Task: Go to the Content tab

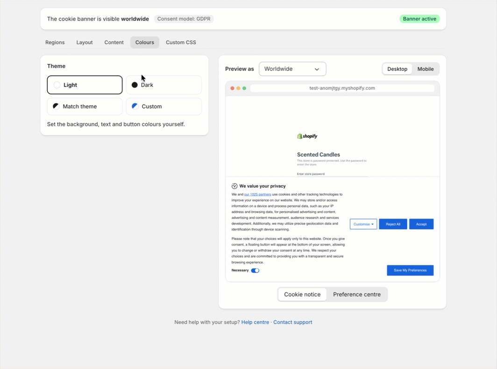Action: (114, 43)
